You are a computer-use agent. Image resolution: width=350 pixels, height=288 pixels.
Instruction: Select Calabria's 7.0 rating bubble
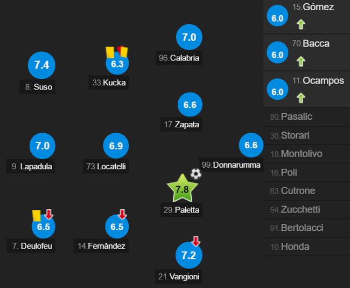pyautogui.click(x=189, y=37)
